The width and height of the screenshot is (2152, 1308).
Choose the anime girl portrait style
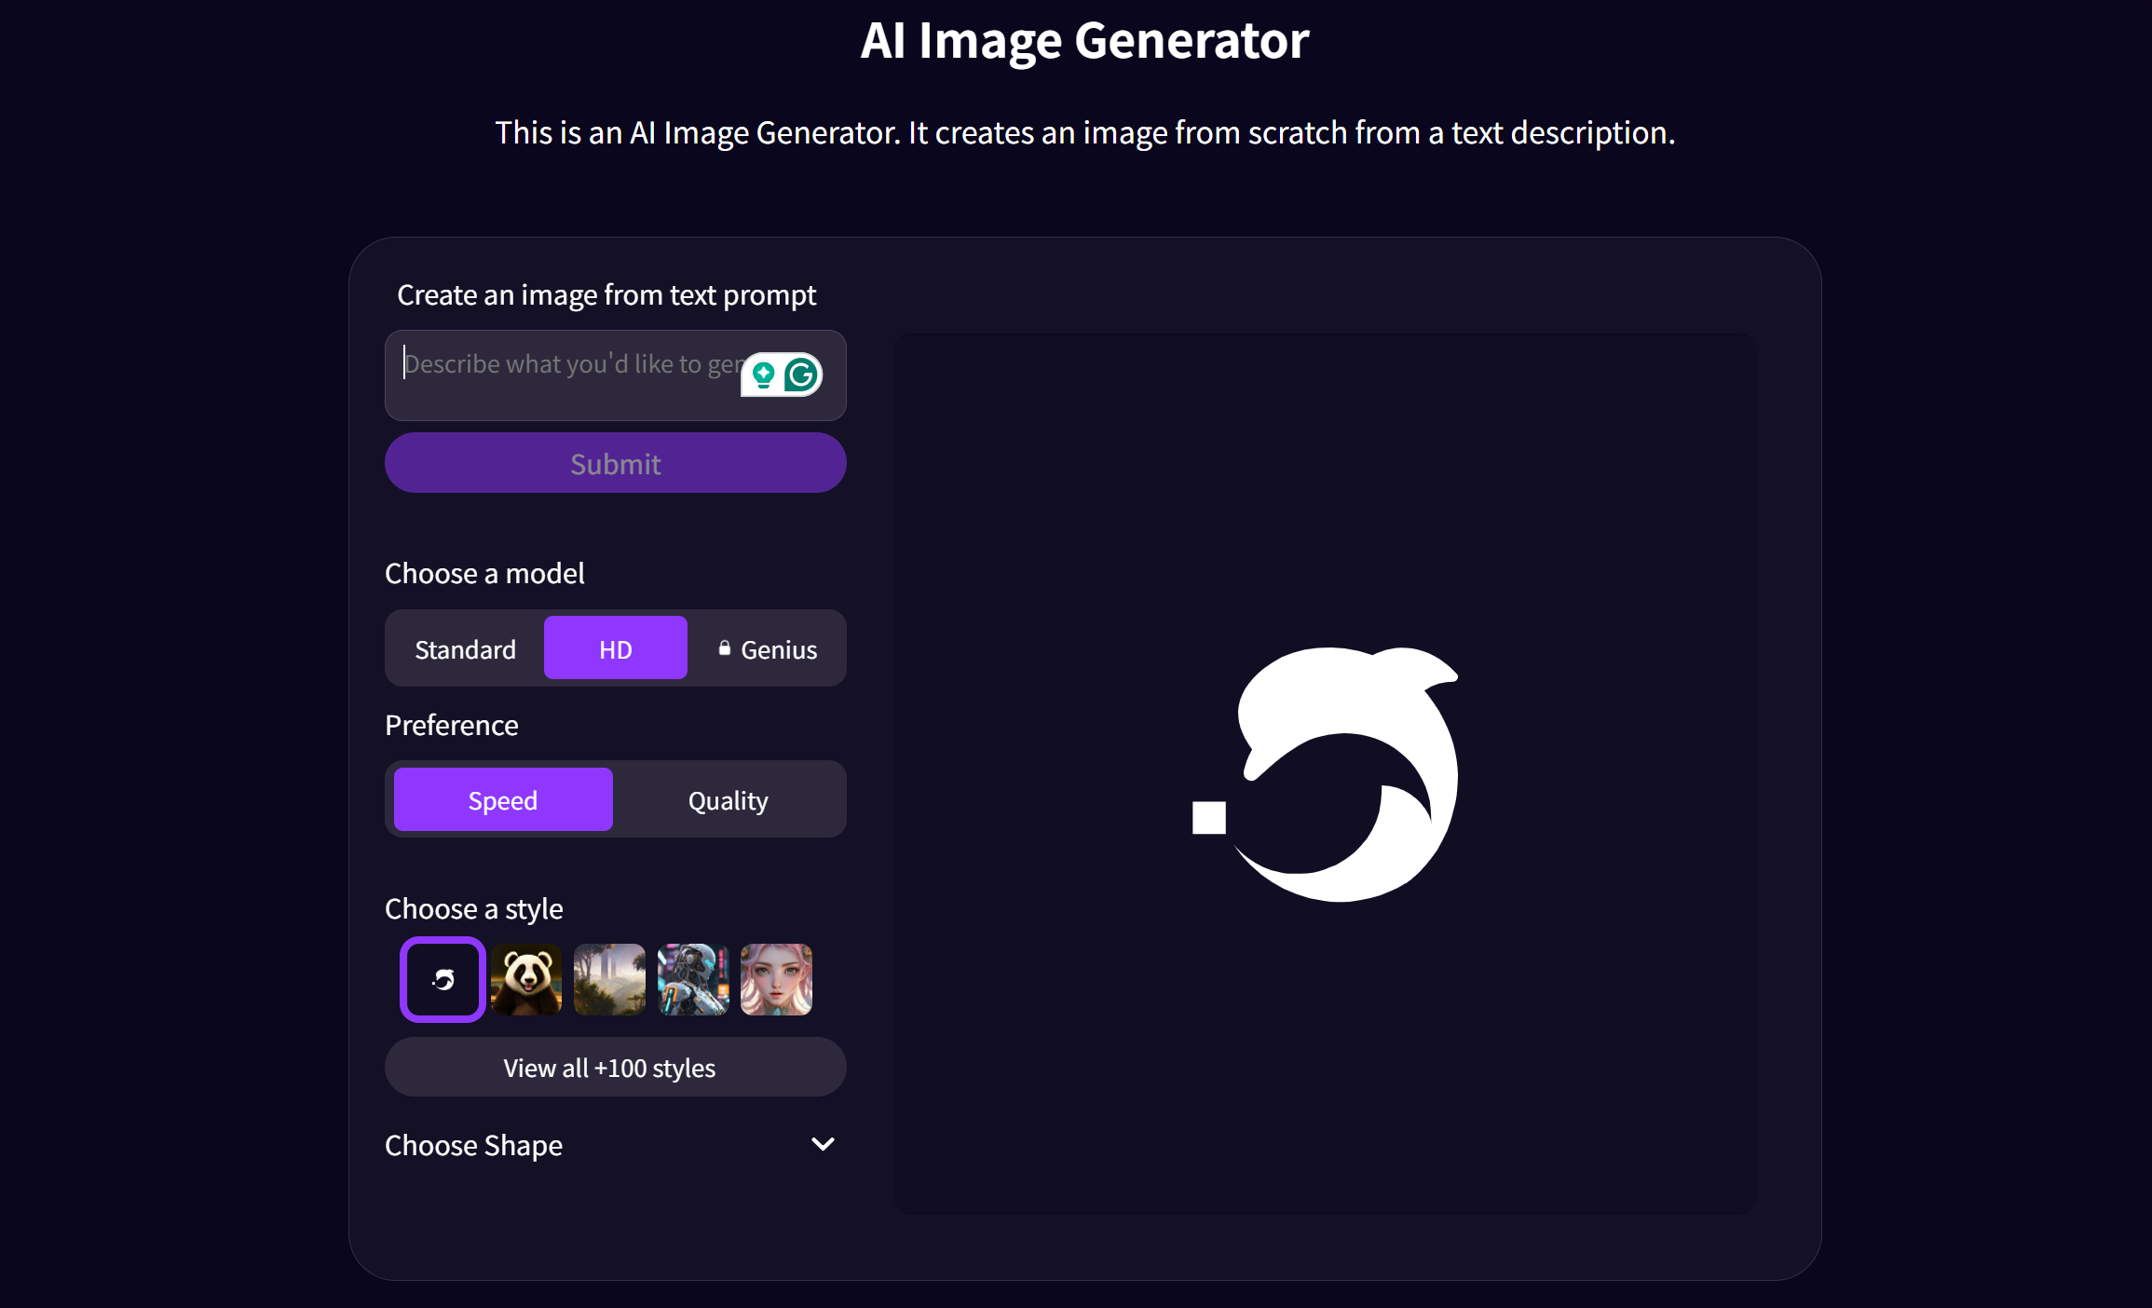pos(776,979)
